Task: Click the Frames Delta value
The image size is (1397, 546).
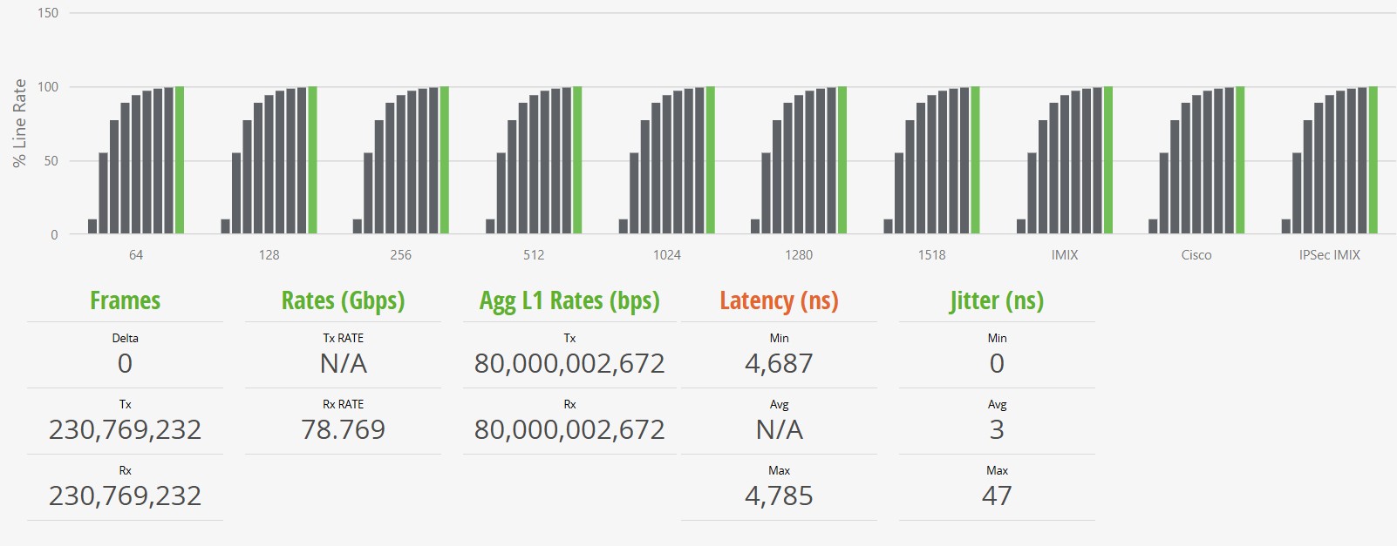Action: 126,363
